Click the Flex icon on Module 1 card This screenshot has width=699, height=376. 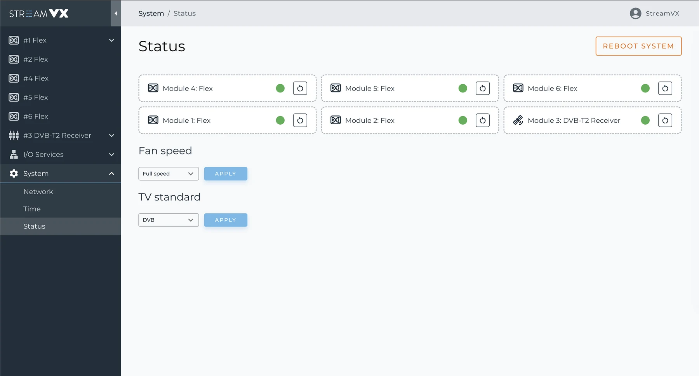click(153, 120)
